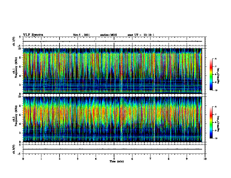Click the "-8" tick on ch.1 colorbar

pos(215,74)
